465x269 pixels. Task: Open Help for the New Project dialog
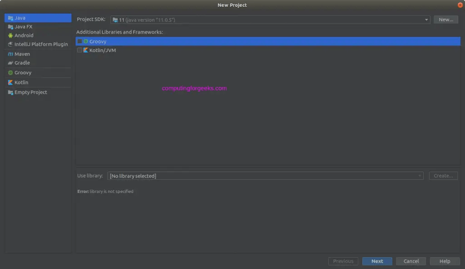click(x=445, y=261)
